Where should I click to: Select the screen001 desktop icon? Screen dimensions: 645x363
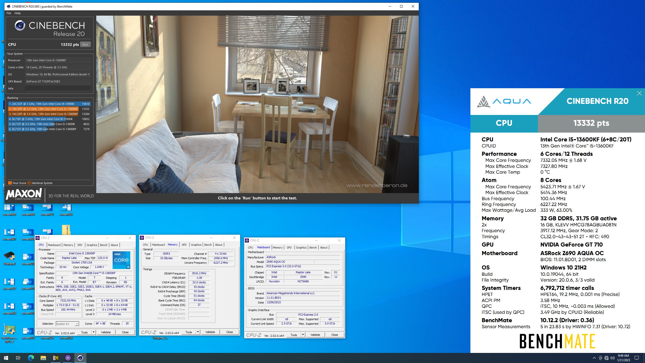(9, 234)
